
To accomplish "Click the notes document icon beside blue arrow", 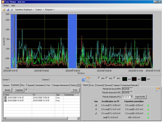I will pyautogui.click(x=88, y=79).
